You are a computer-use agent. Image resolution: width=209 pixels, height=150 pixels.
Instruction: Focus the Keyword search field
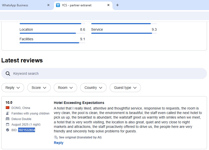(106, 74)
